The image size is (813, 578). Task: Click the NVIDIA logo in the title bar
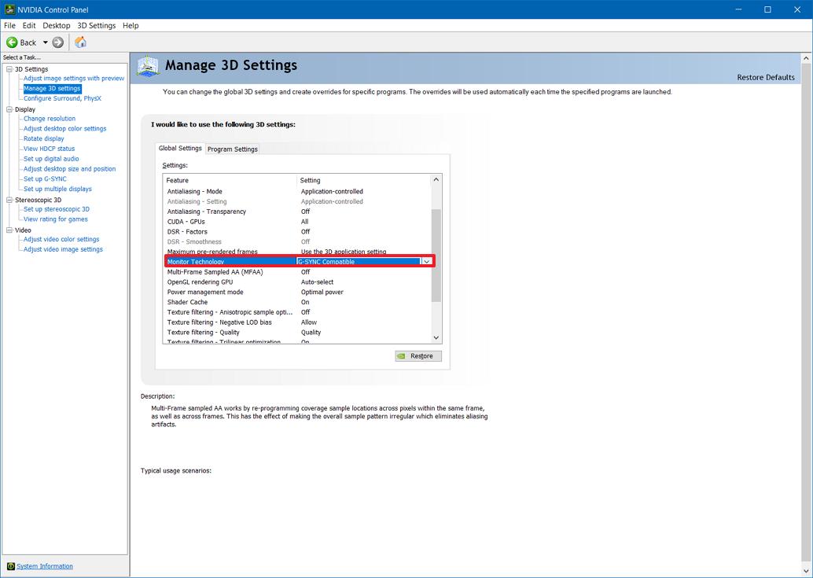[x=9, y=9]
